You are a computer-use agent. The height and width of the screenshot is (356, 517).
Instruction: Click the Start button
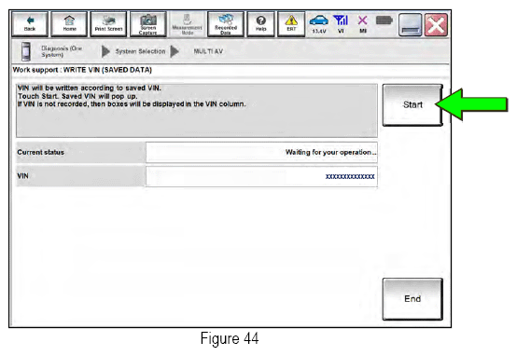click(x=412, y=104)
